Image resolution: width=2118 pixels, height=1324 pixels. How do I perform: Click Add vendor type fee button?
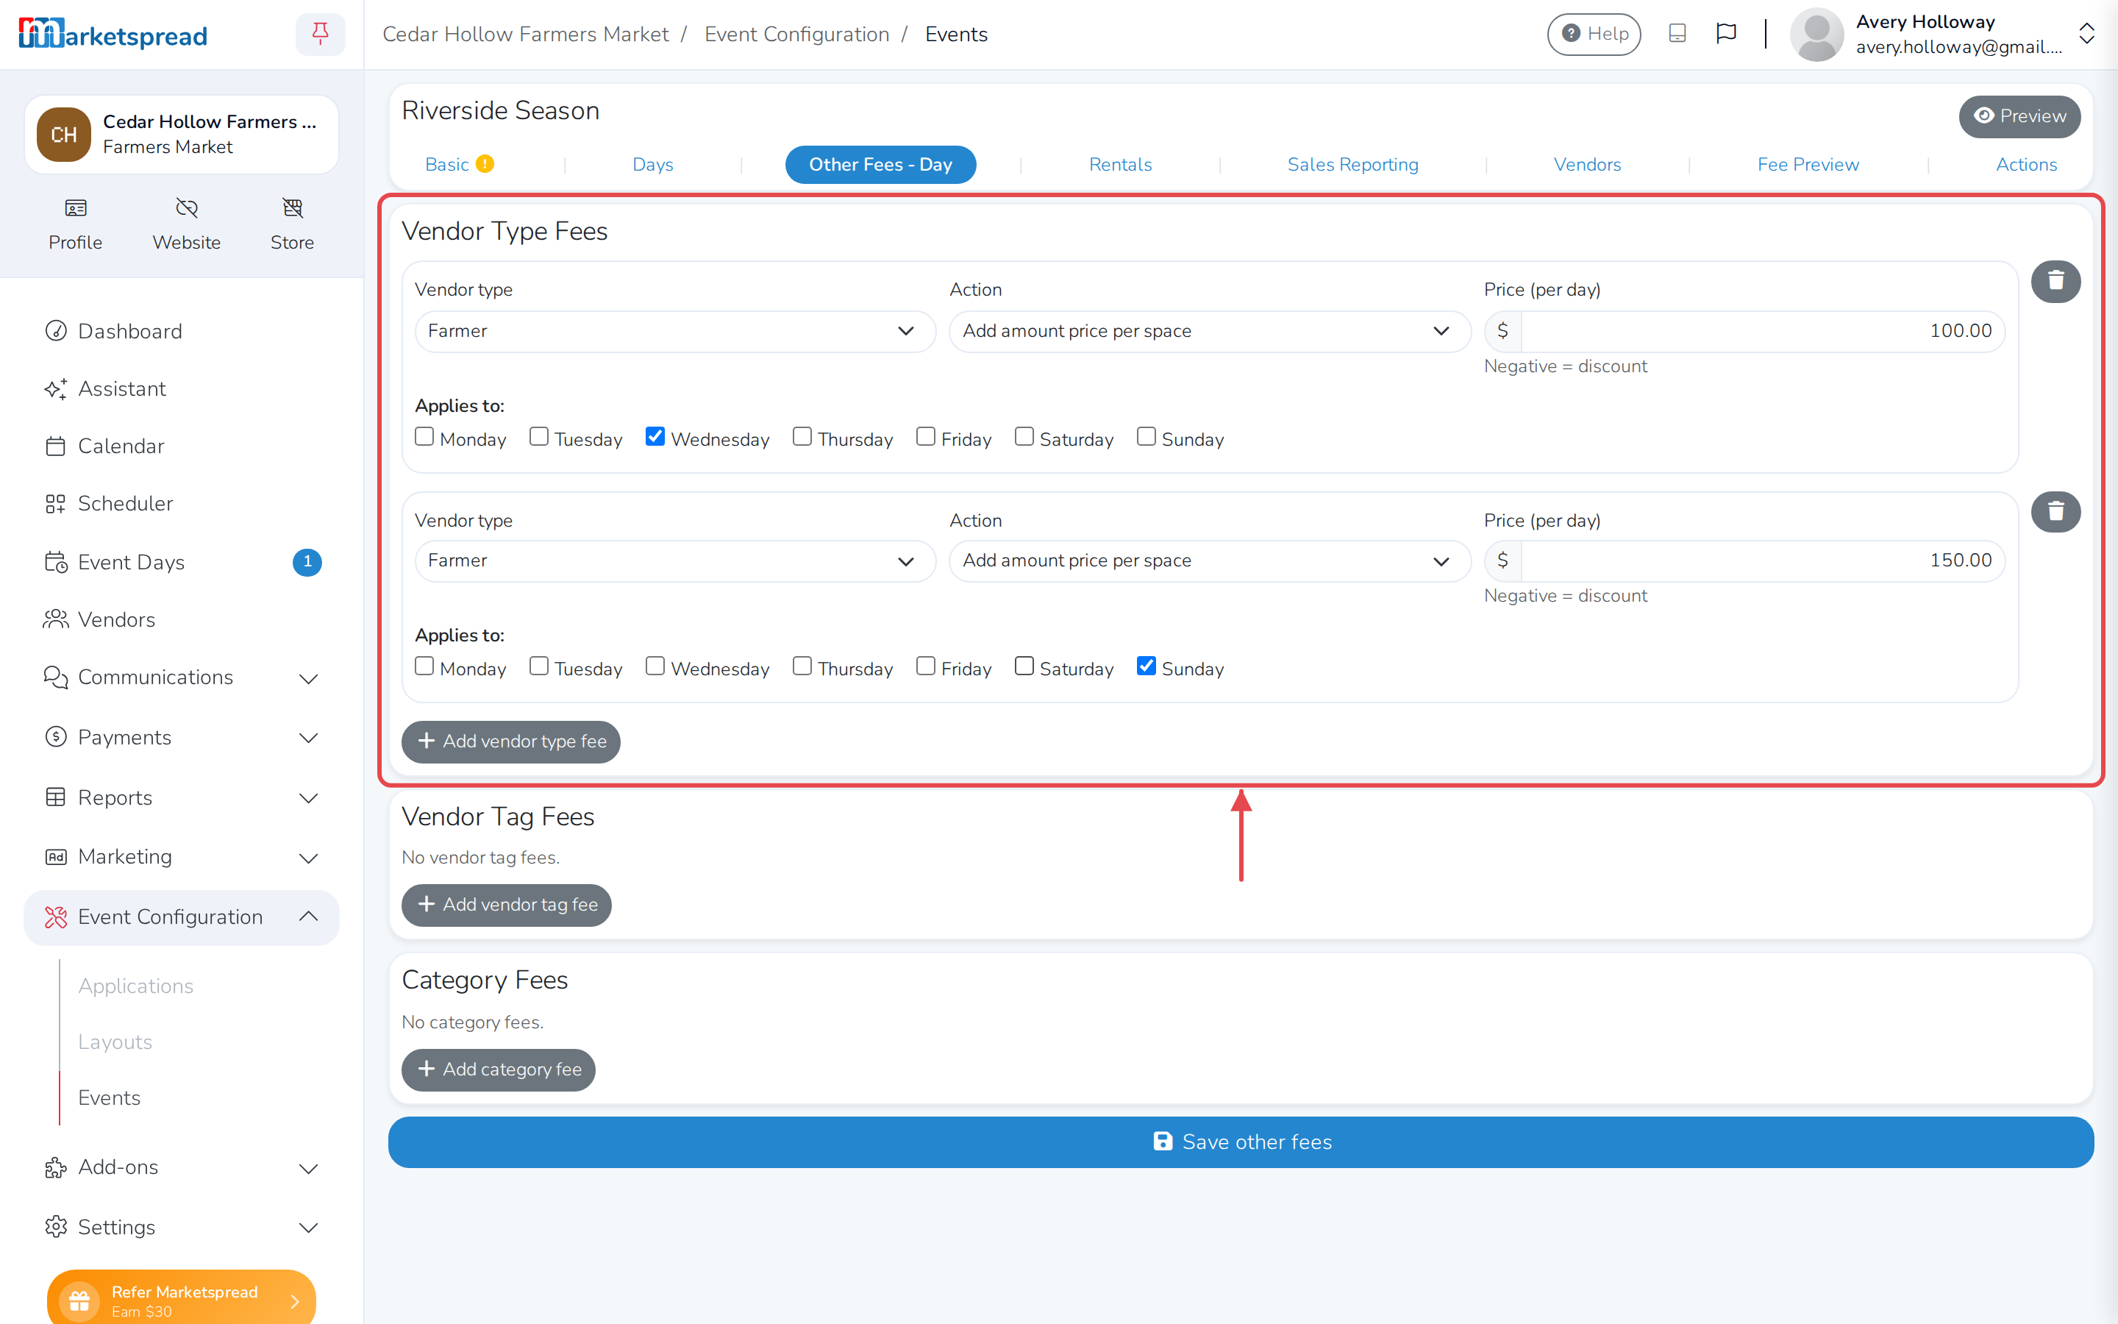coord(510,741)
